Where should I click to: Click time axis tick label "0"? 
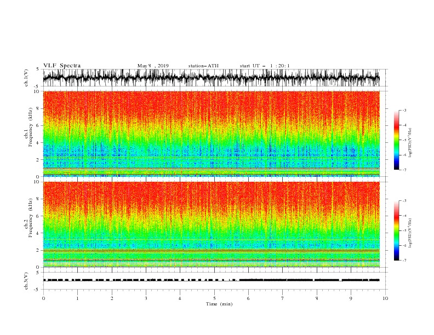(43, 298)
